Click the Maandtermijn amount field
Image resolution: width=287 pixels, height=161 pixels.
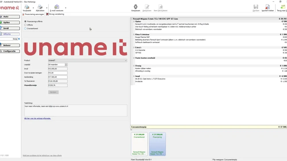tap(58, 85)
